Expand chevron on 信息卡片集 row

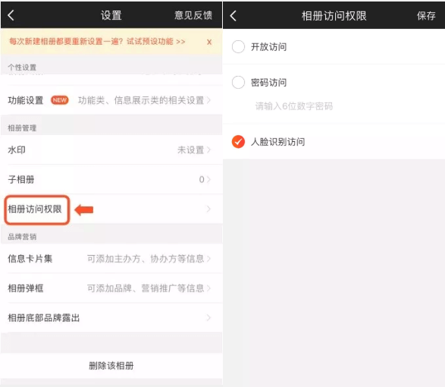click(209, 259)
